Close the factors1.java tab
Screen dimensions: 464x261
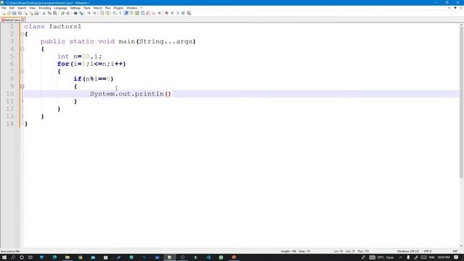(22, 20)
